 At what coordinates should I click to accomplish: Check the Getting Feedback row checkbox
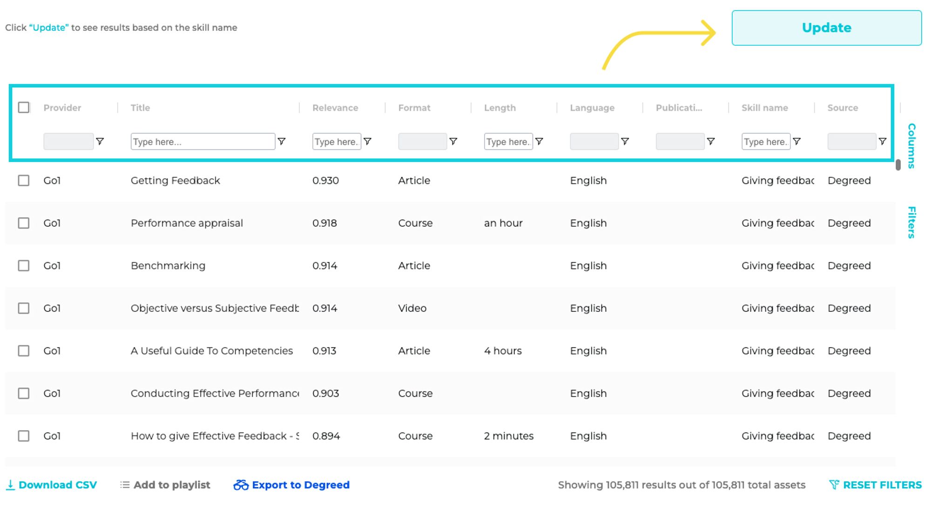coord(24,180)
